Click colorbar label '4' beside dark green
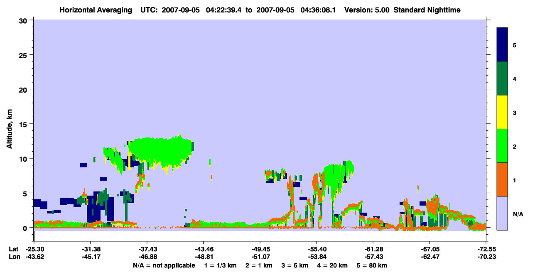The height and width of the screenshot is (277, 540). tap(515, 78)
